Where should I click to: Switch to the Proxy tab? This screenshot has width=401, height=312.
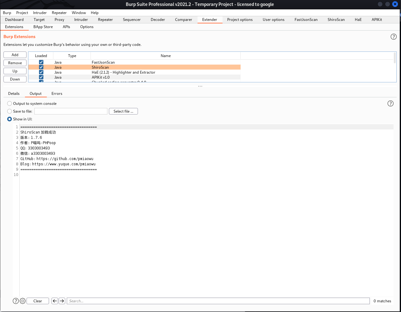coord(59,19)
